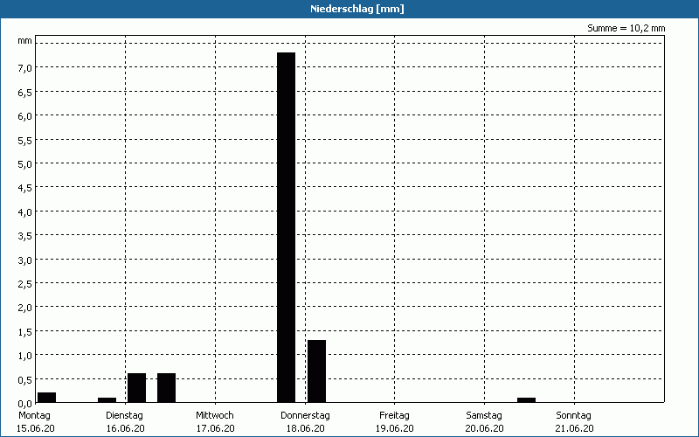The height and width of the screenshot is (437, 699).
Task: Click the date 19.06.20
Action: click(x=395, y=428)
